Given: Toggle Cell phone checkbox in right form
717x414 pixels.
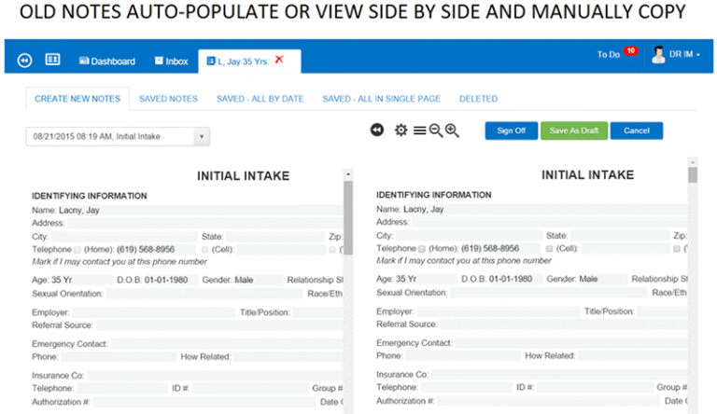Looking at the screenshot, I should (x=549, y=249).
